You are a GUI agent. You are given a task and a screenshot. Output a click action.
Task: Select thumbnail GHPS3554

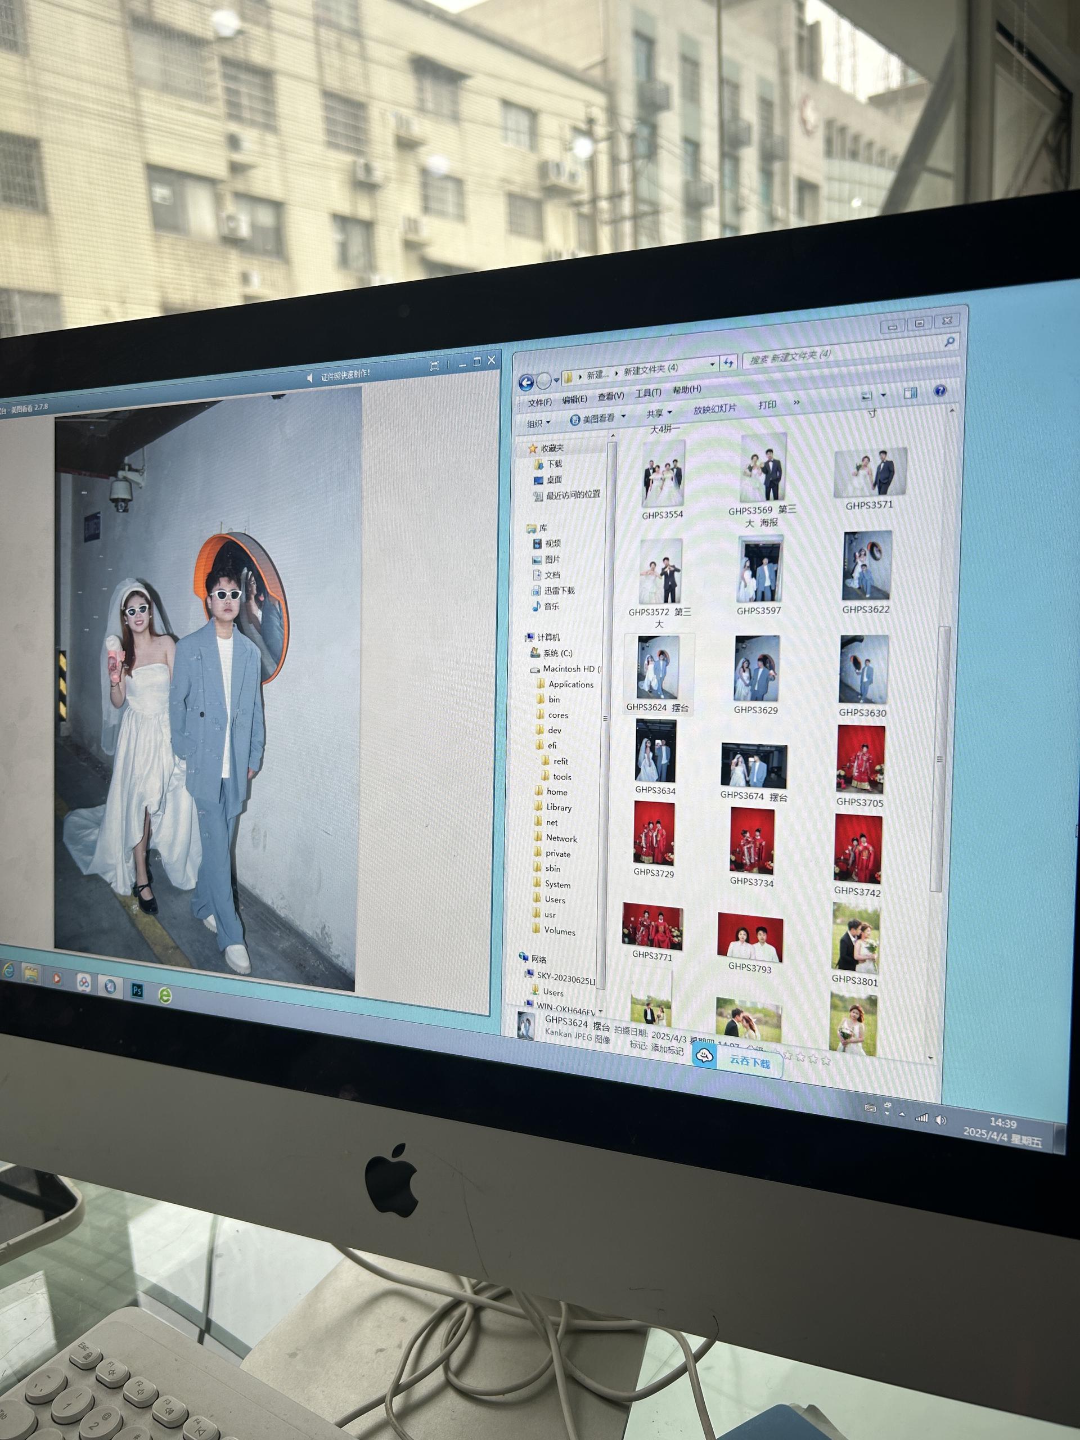click(663, 480)
